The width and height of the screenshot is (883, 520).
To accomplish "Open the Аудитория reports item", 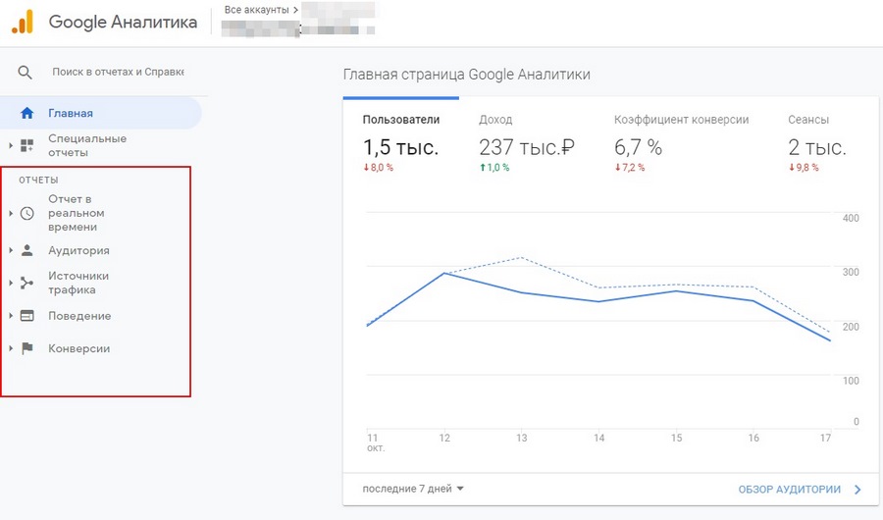I will [x=78, y=251].
